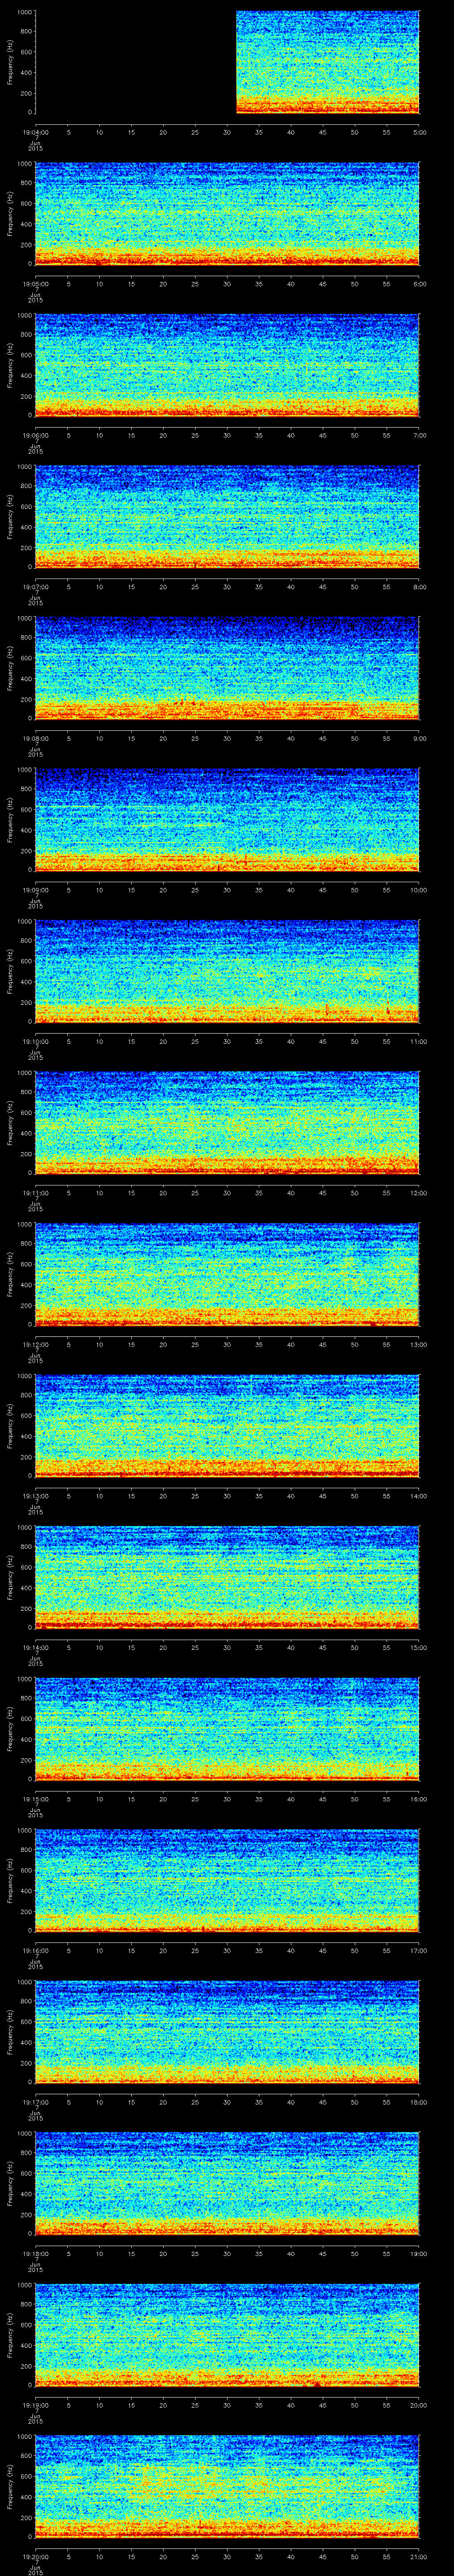Click inside the spectrogram starting at 19:09:00
The height and width of the screenshot is (2576, 454).
[227, 820]
